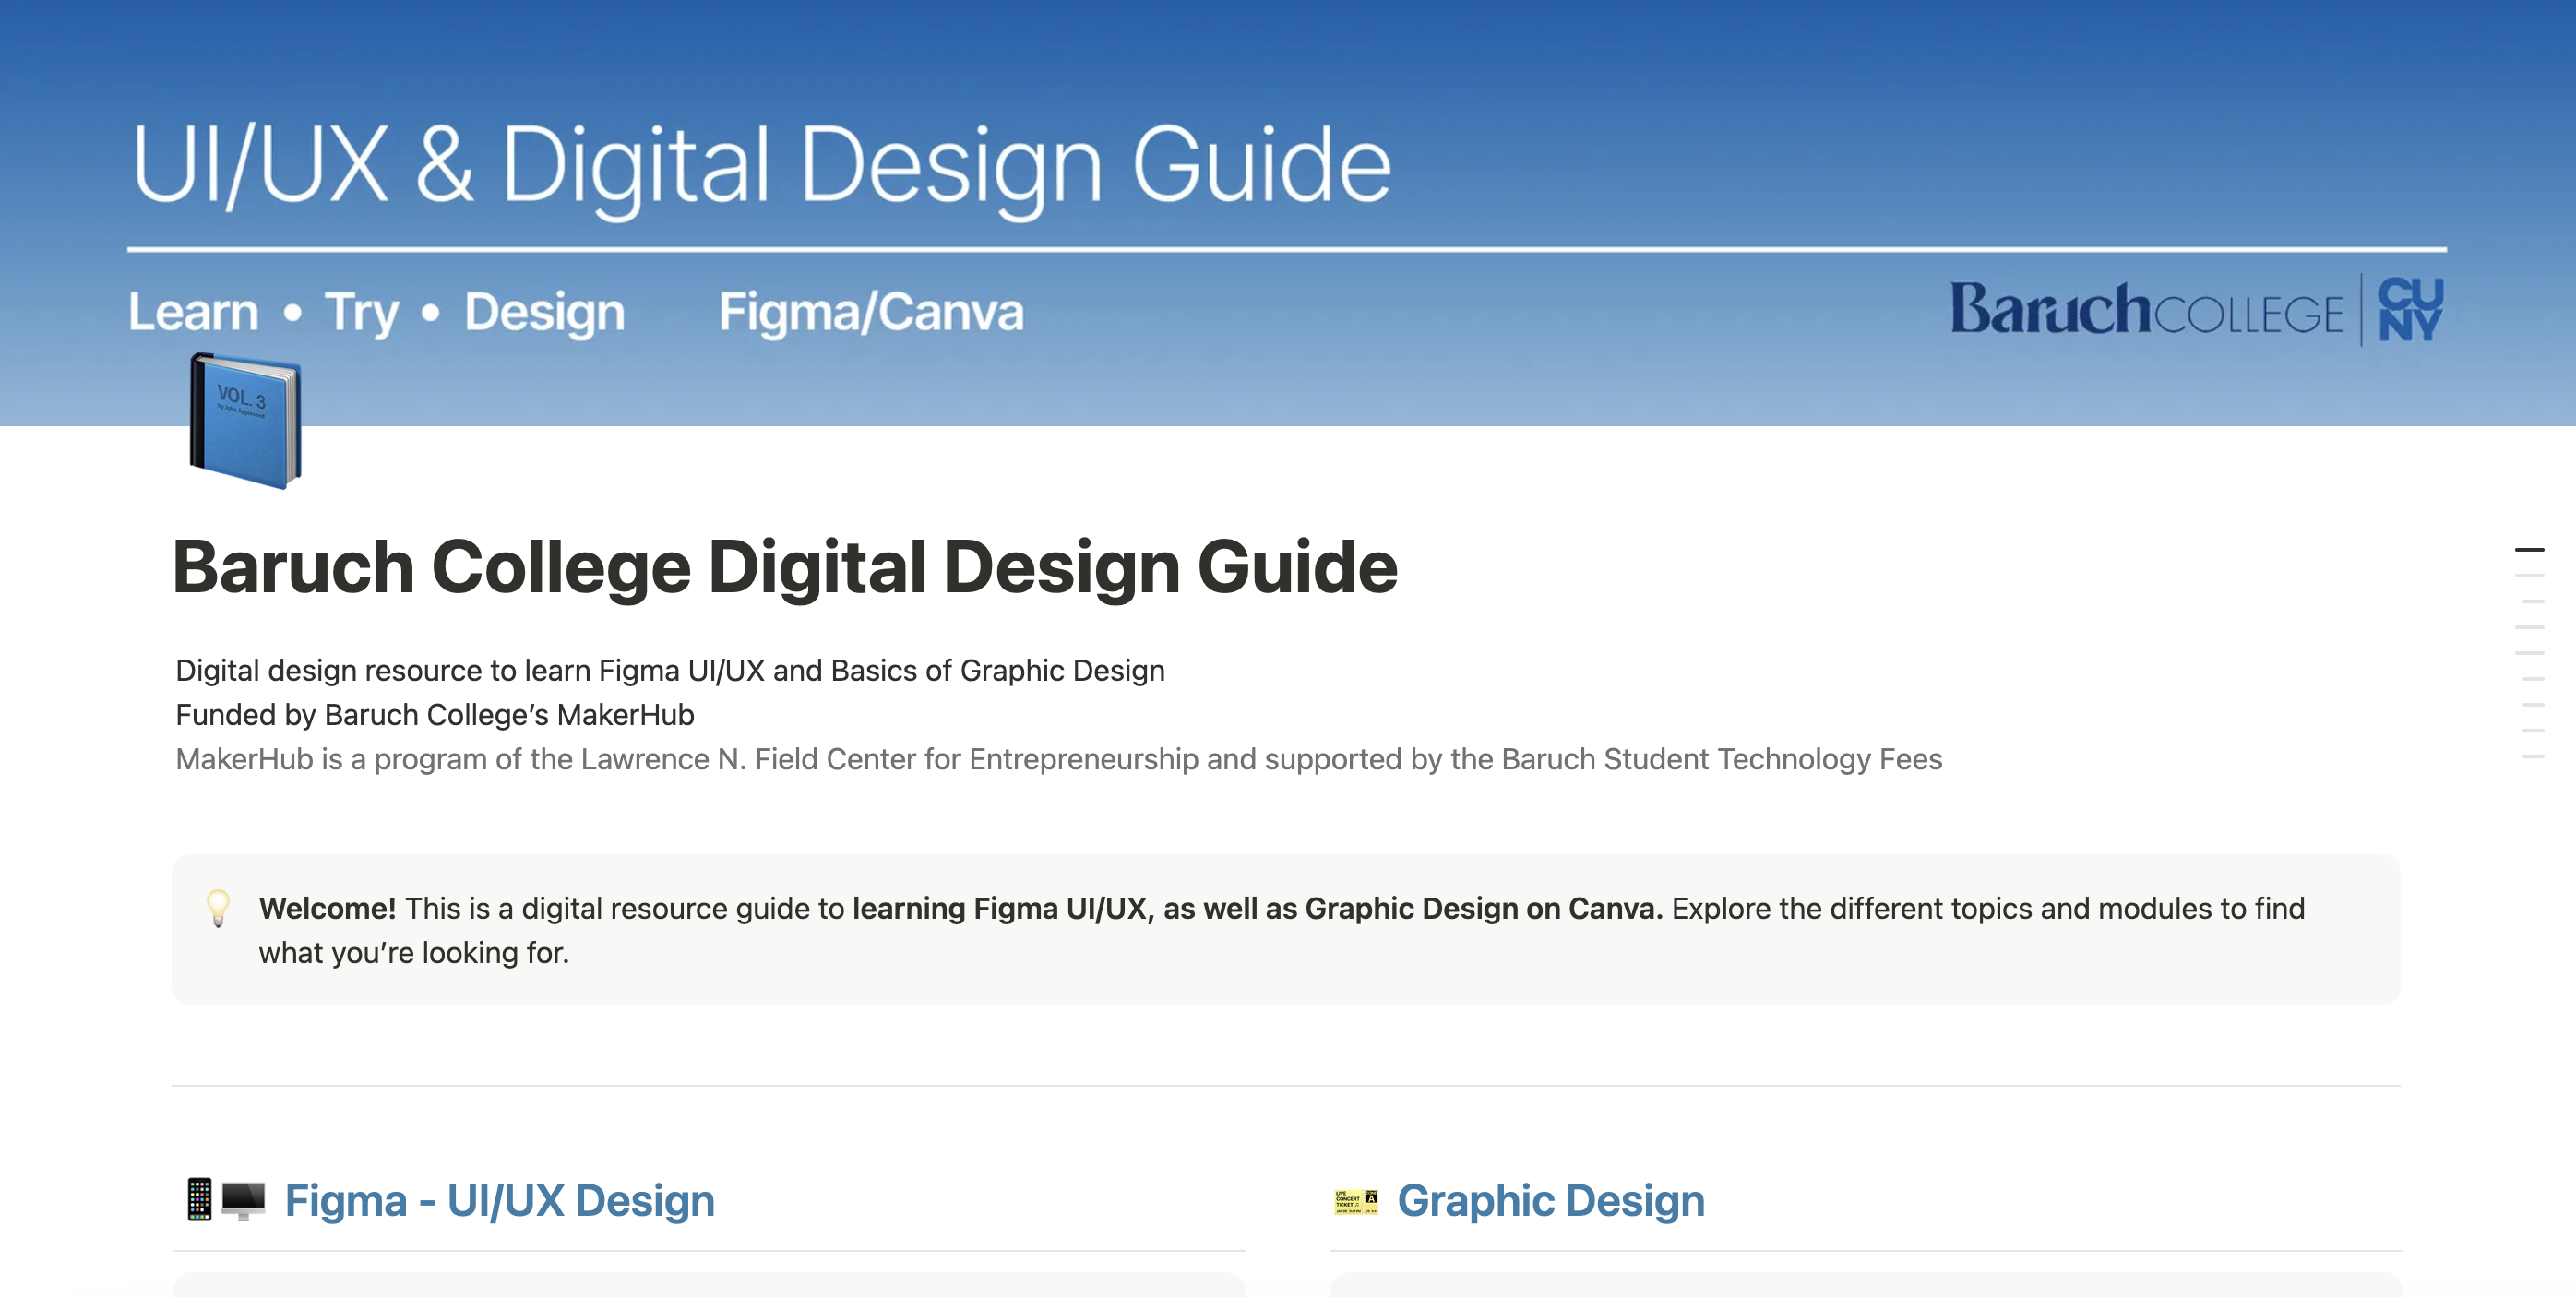2576x1297 pixels.
Task: Click the CUNY logo in the banner
Action: (x=2410, y=310)
